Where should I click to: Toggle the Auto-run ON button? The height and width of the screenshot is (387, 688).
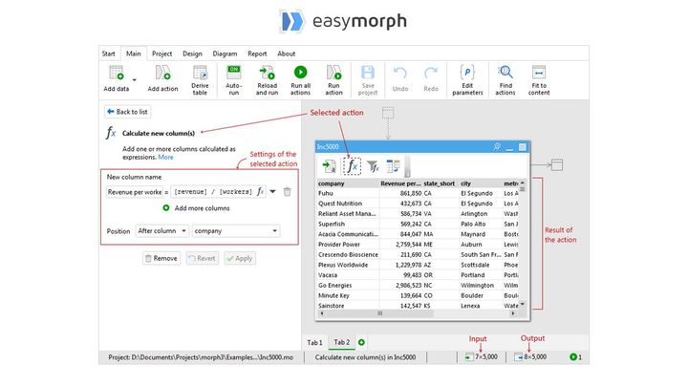tap(234, 73)
